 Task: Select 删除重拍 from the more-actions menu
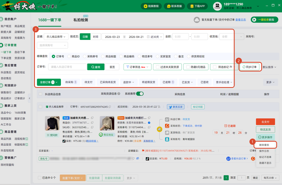click(x=264, y=145)
